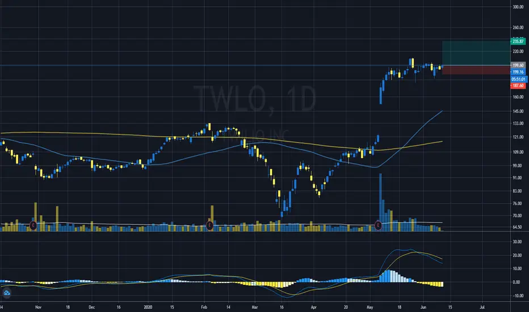Click the 2020 date axis label
529x312 pixels.
click(x=148, y=307)
